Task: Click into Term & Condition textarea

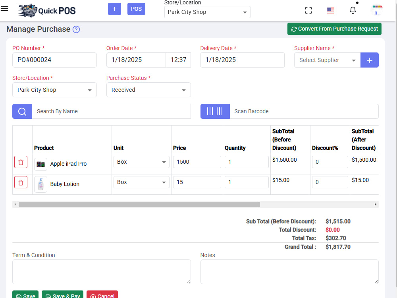Action: pos(102,272)
